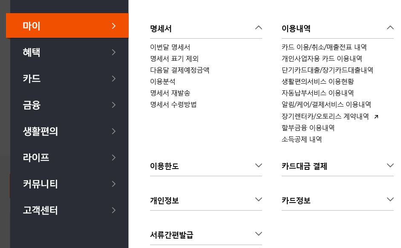Open the 카드 menu category

69,79
